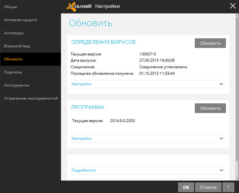Open the Подписка section
The height and width of the screenshot is (193, 239).
coord(13,72)
